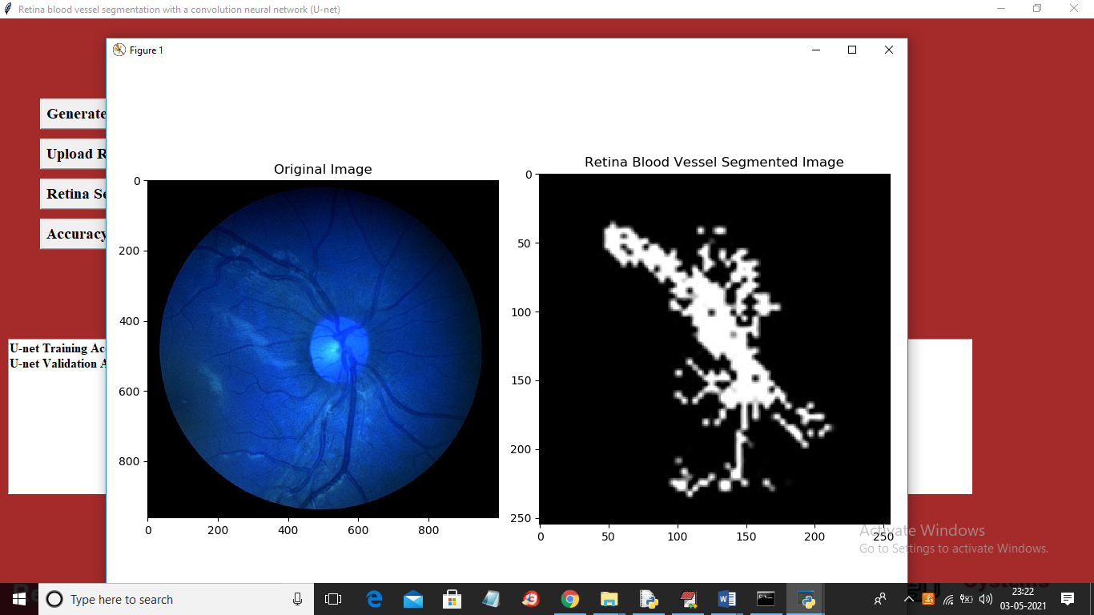The height and width of the screenshot is (615, 1094).
Task: Open Google Chrome from taskbar
Action: point(569,599)
